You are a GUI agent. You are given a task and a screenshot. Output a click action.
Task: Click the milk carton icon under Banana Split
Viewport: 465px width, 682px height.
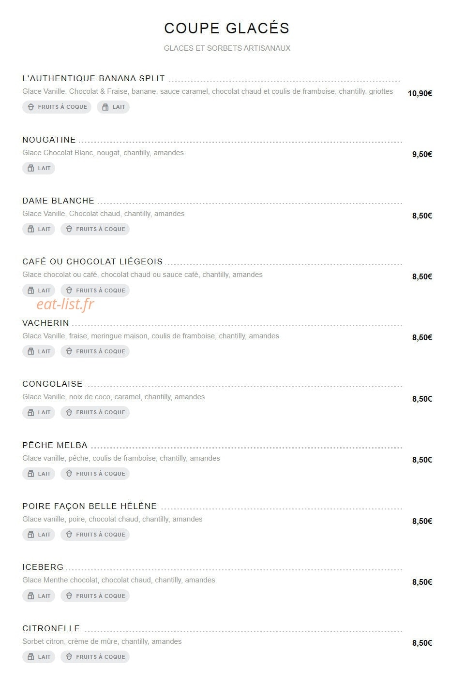(x=105, y=107)
